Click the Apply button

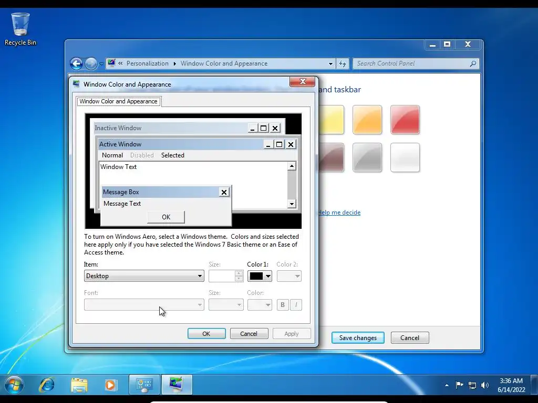point(292,333)
